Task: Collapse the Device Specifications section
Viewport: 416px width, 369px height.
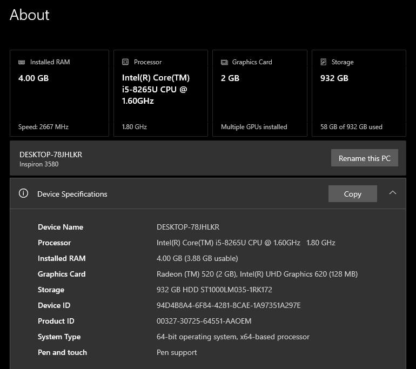Action: pyautogui.click(x=393, y=193)
